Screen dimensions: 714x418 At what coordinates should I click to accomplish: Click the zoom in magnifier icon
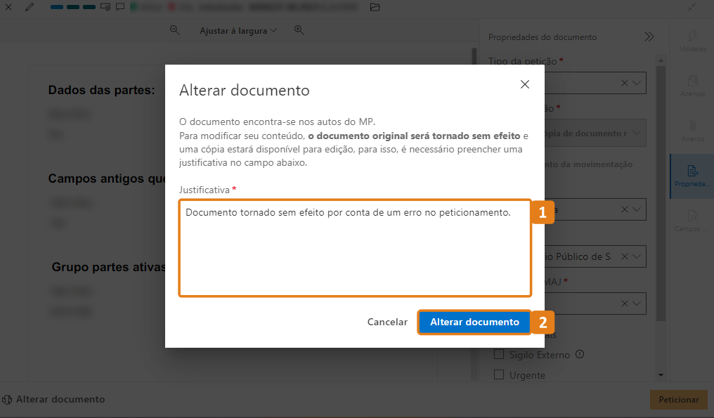299,30
